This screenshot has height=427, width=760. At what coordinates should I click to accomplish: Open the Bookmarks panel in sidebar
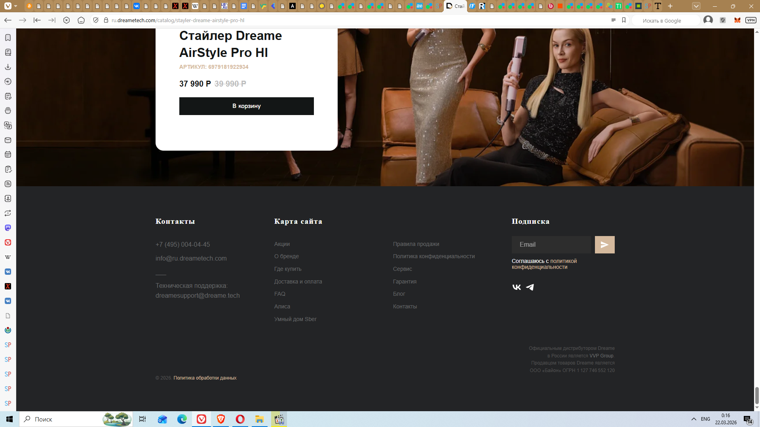(x=8, y=38)
